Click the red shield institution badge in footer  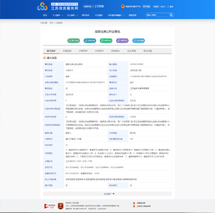click(61, 206)
